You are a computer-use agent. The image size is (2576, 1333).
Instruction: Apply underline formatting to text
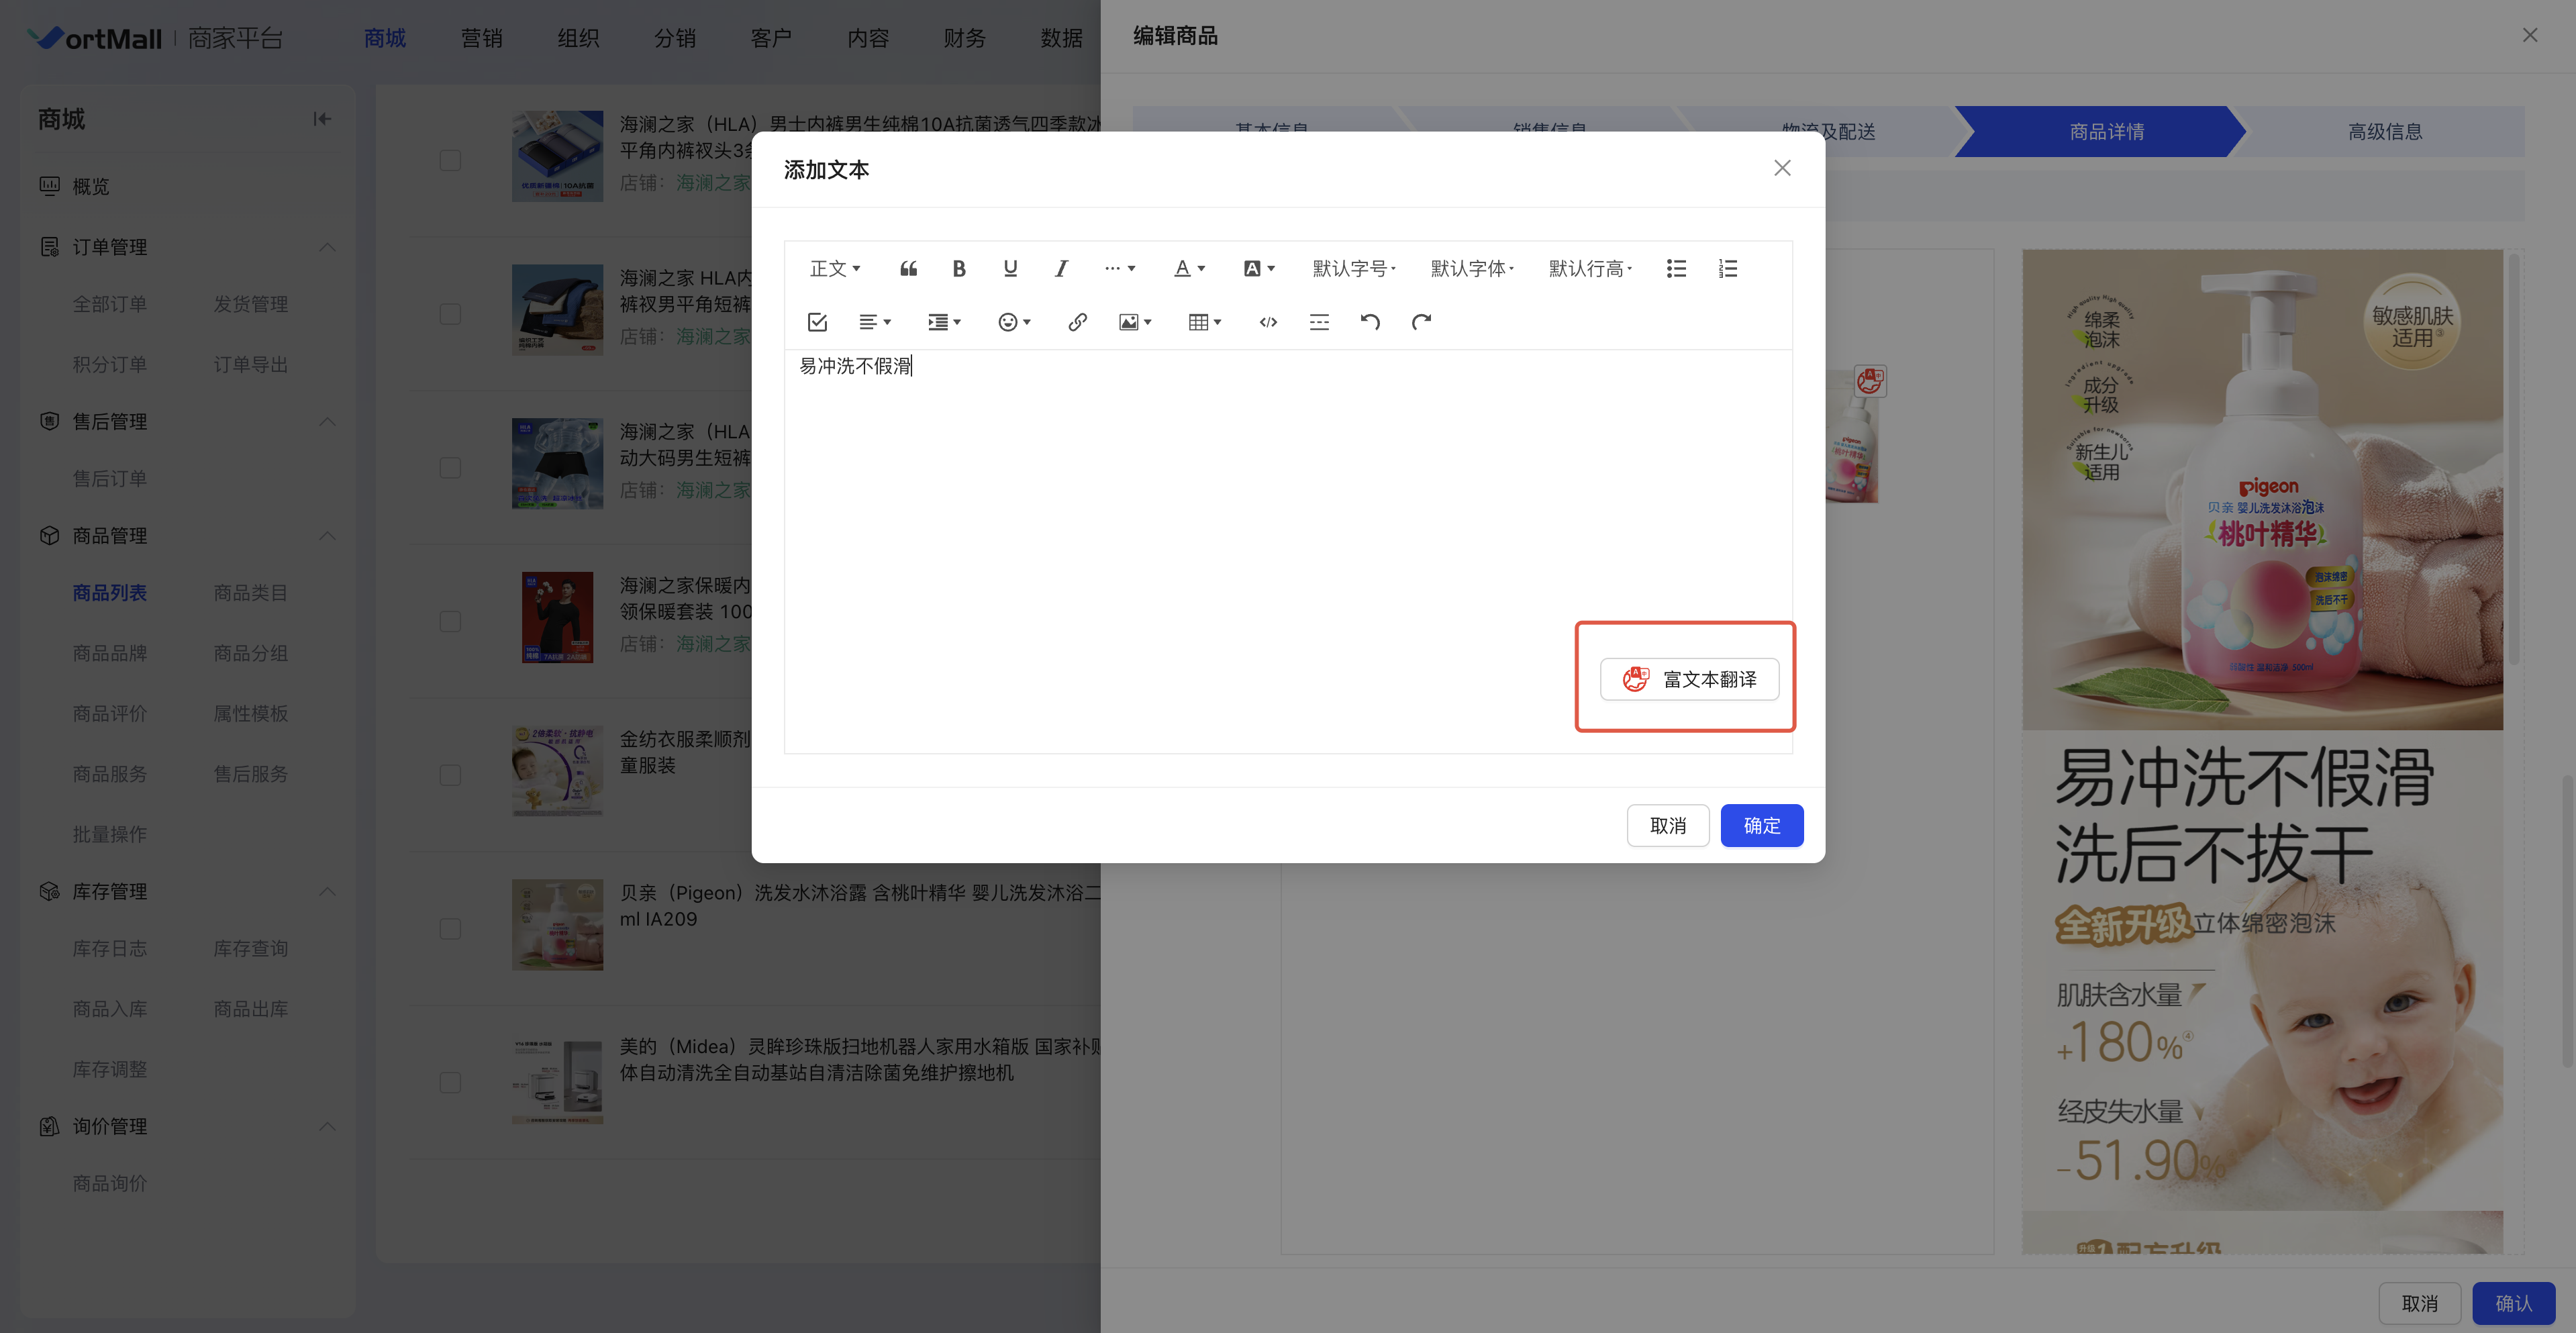point(1010,268)
